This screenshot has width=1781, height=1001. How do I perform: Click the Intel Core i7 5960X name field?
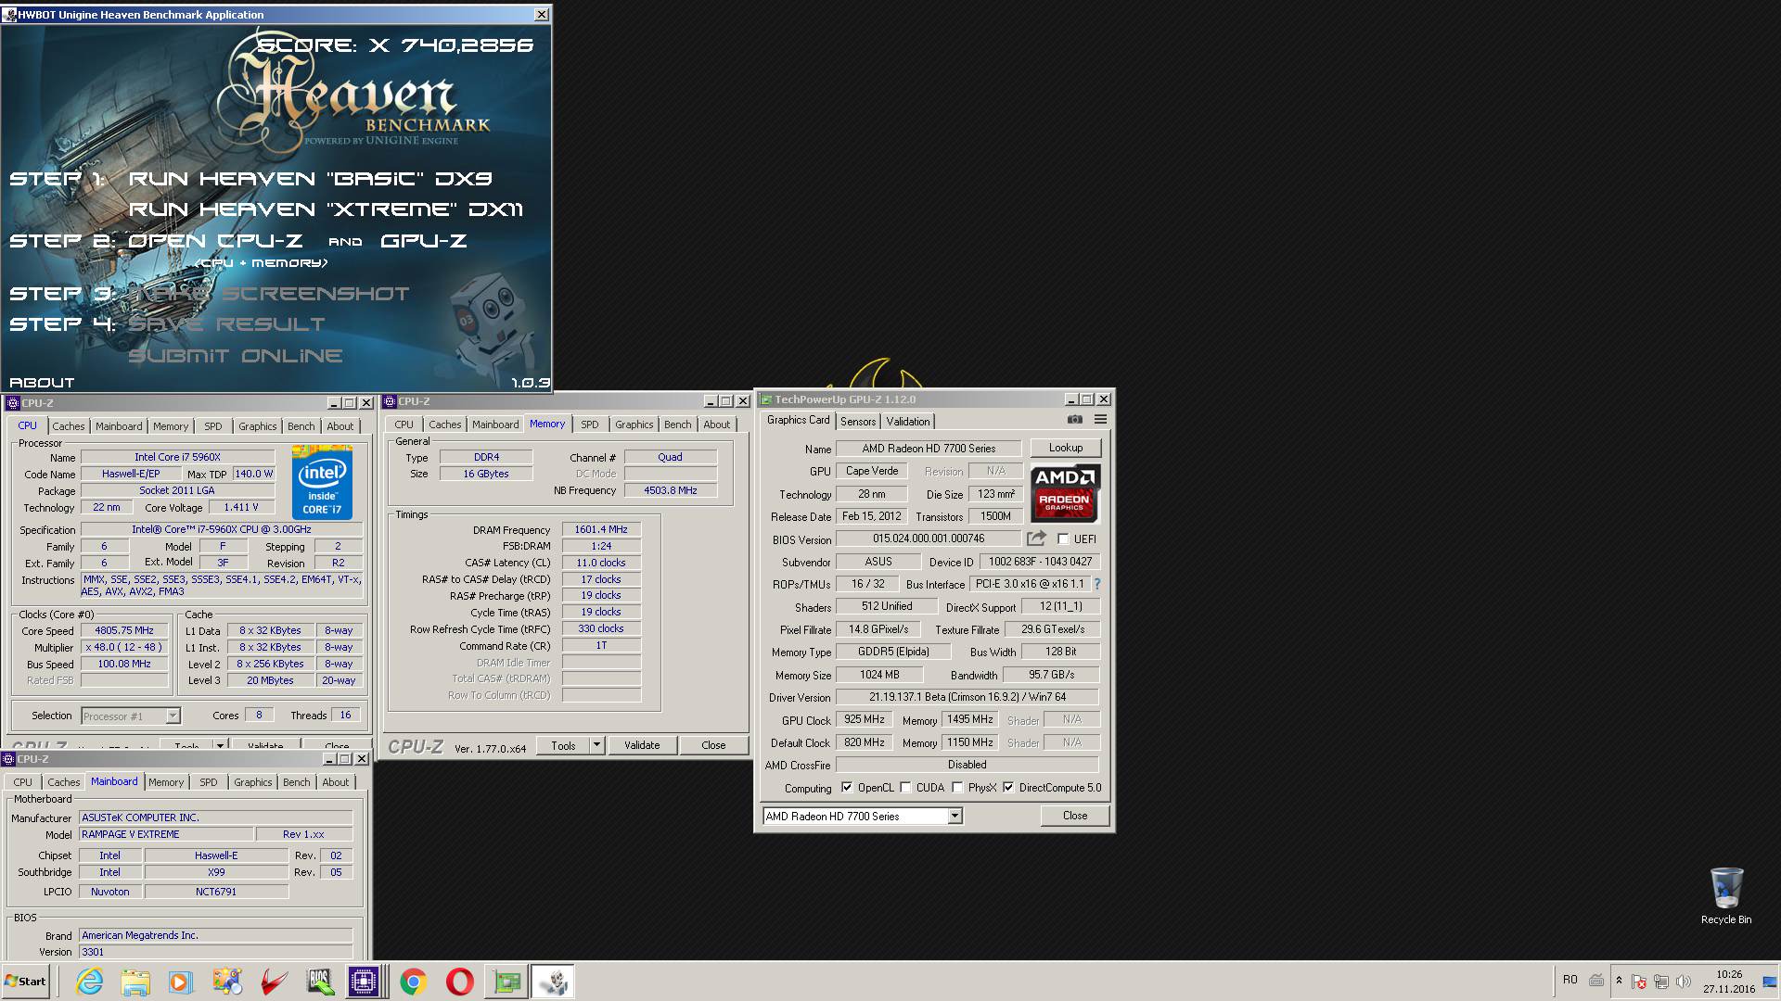177,457
